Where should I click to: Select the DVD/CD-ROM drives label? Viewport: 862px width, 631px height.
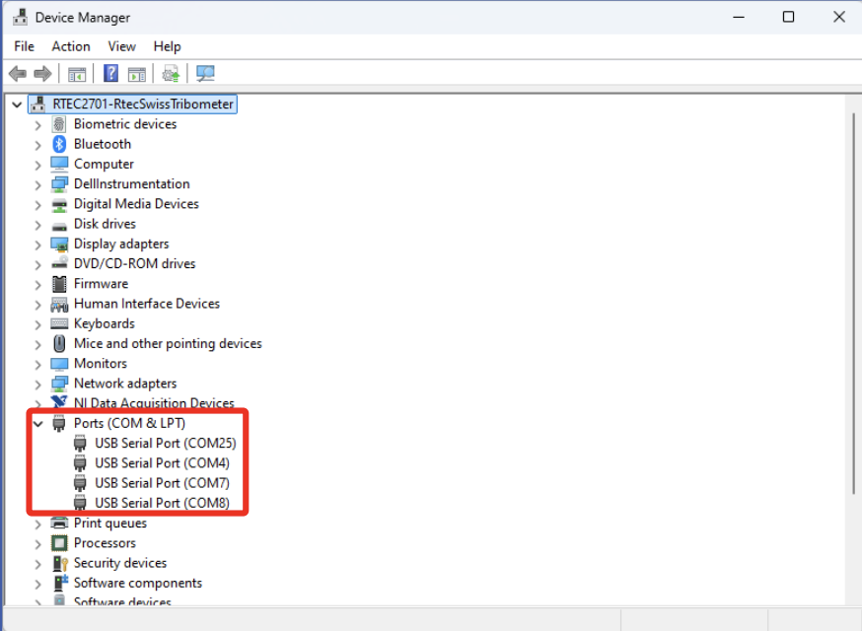click(x=135, y=264)
